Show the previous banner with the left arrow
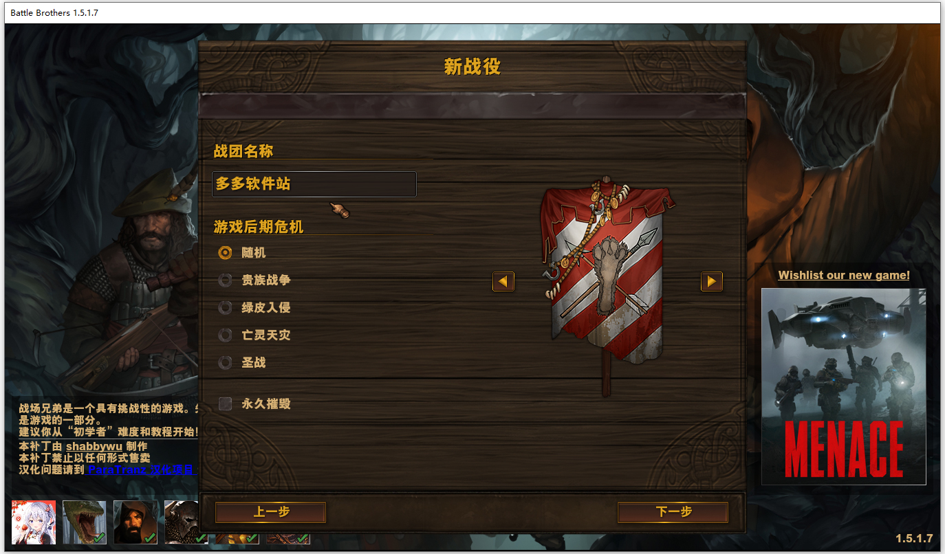 click(x=503, y=281)
